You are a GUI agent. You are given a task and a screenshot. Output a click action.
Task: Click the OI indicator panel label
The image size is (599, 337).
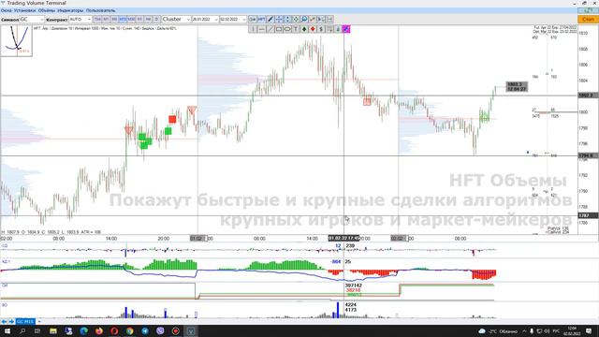pyautogui.click(x=5, y=286)
